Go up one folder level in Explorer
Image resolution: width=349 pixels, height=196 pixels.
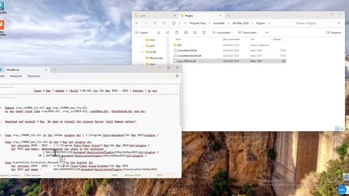(x=155, y=23)
